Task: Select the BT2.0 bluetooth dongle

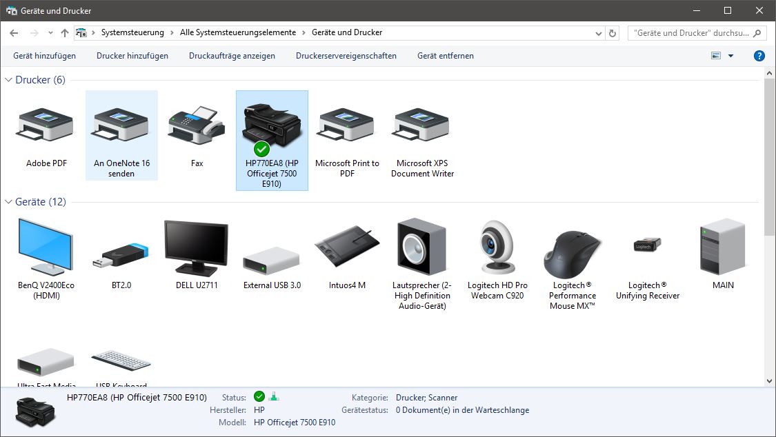Action: [x=121, y=254]
